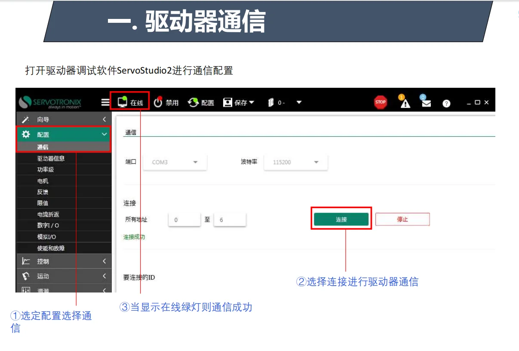This screenshot has width=519, height=351.
Task: Collapse the 配置 section chevron
Action: pyautogui.click(x=104, y=134)
